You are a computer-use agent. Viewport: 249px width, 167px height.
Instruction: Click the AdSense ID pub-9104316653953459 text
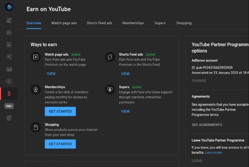pyautogui.click(x=212, y=68)
